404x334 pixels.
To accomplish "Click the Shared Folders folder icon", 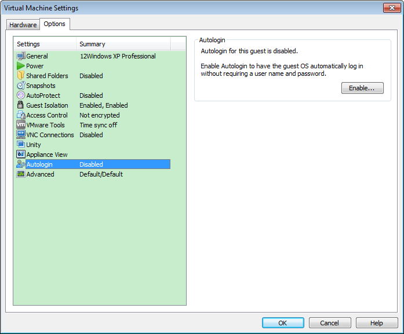I will pos(21,75).
